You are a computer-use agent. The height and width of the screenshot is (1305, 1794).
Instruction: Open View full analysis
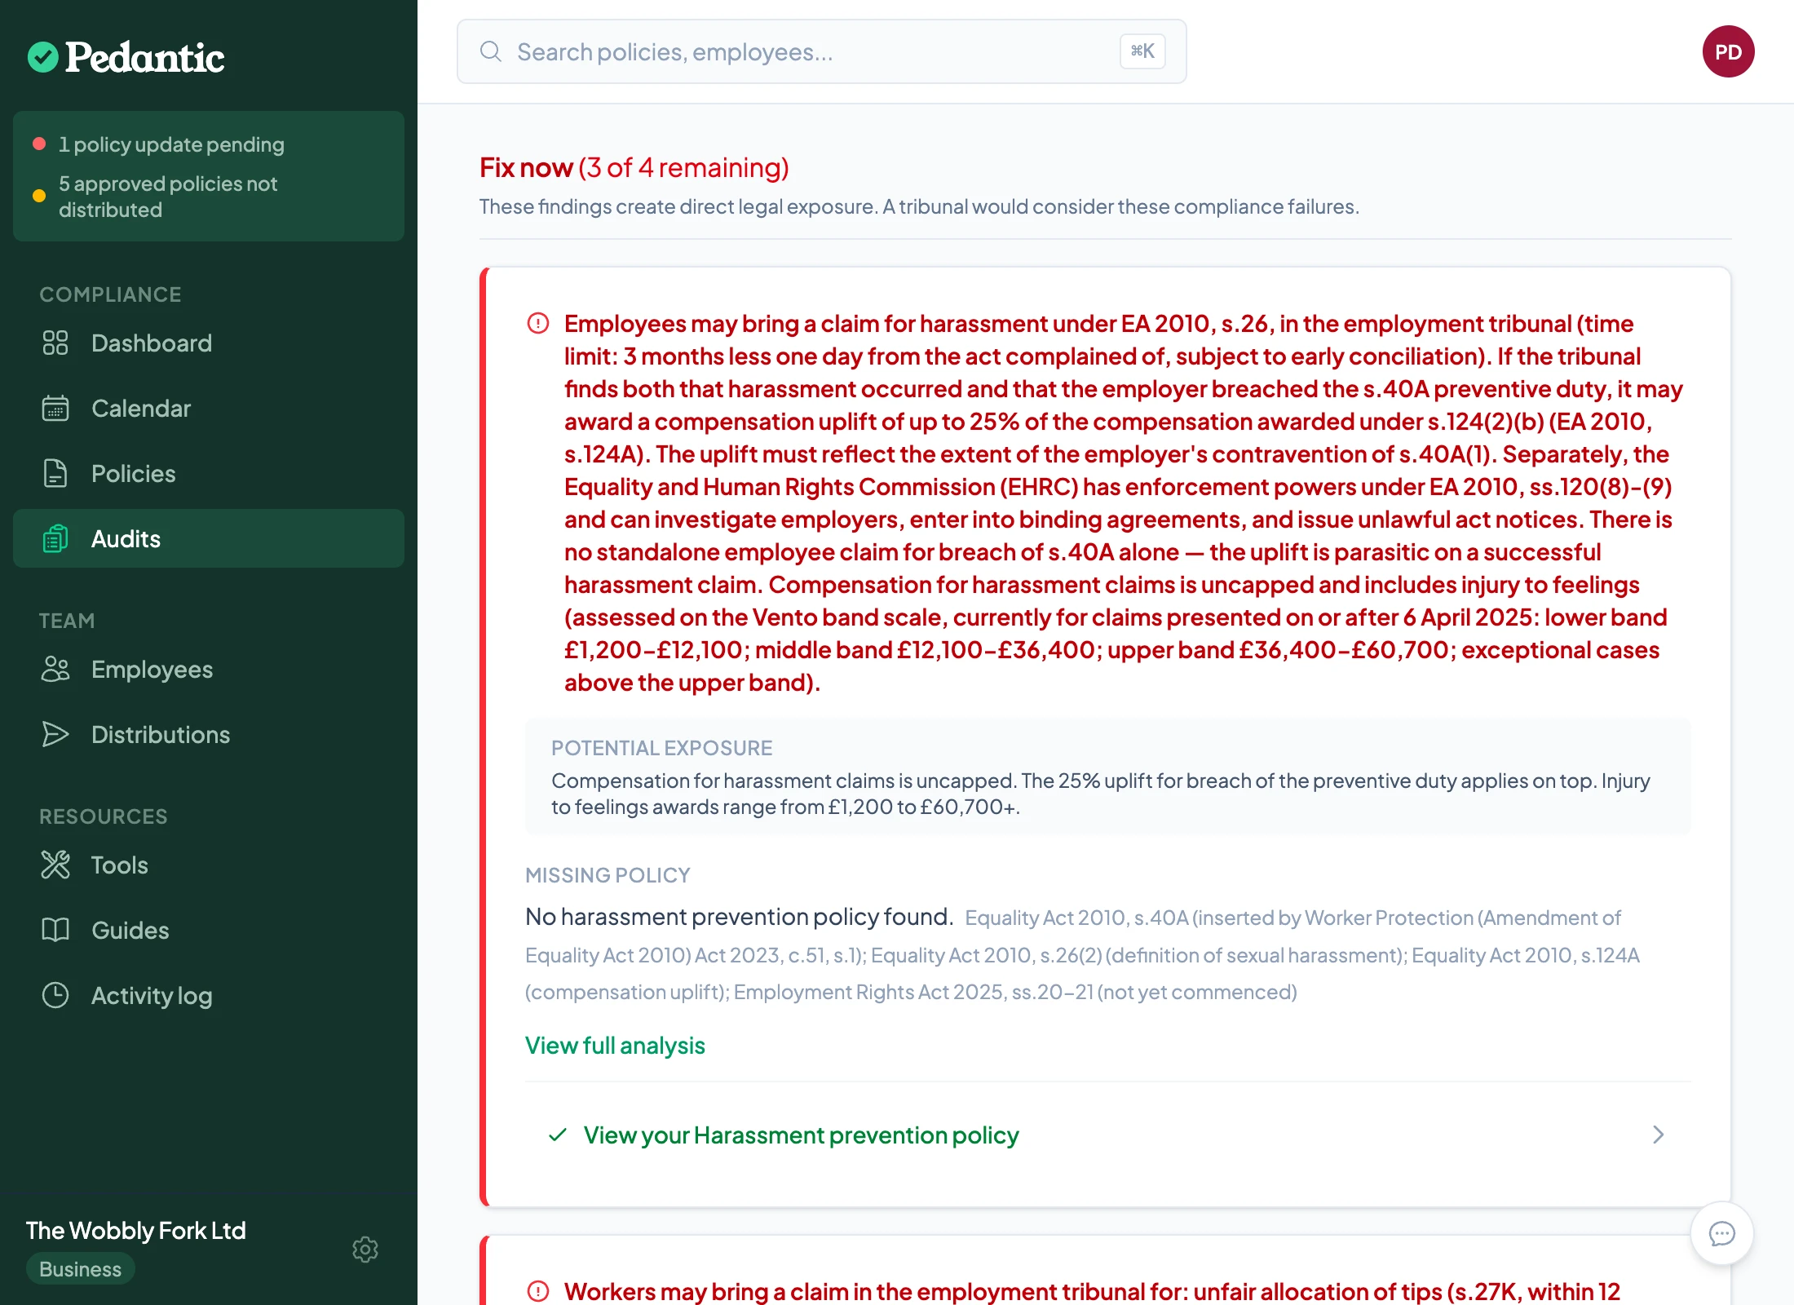(x=615, y=1046)
